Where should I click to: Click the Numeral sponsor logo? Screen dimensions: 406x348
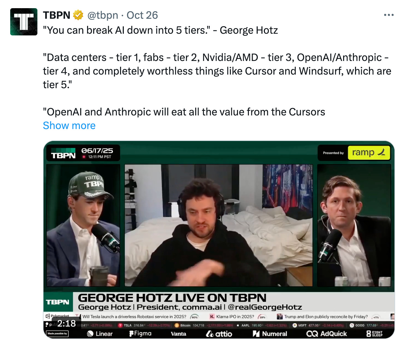(x=270, y=334)
